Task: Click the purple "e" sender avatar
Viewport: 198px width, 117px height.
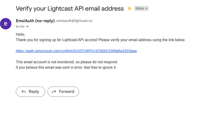Action: pos(6,24)
